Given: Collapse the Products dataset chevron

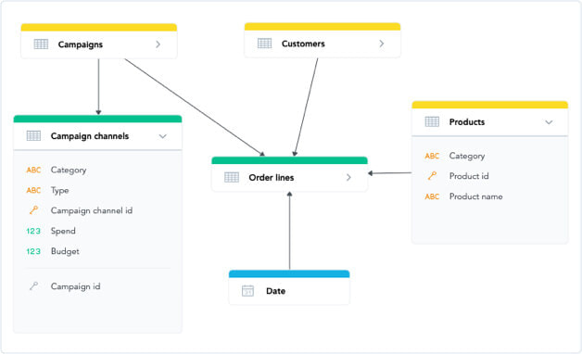Looking at the screenshot, I should (x=549, y=122).
